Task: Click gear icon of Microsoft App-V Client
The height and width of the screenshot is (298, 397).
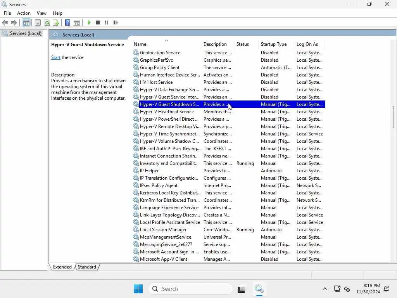Action: 136,259
